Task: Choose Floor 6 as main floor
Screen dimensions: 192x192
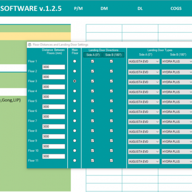Action: coord(74,111)
